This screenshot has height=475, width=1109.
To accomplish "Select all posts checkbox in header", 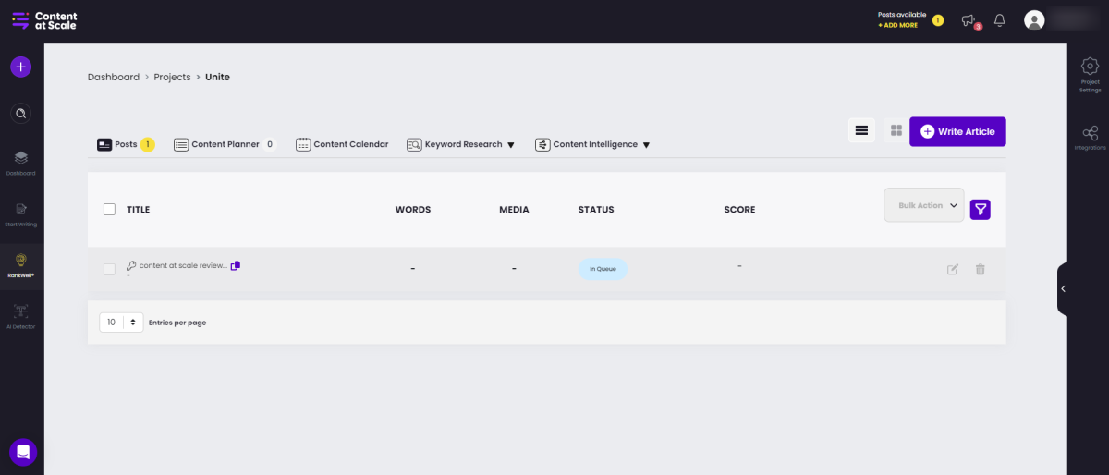I will (109, 210).
